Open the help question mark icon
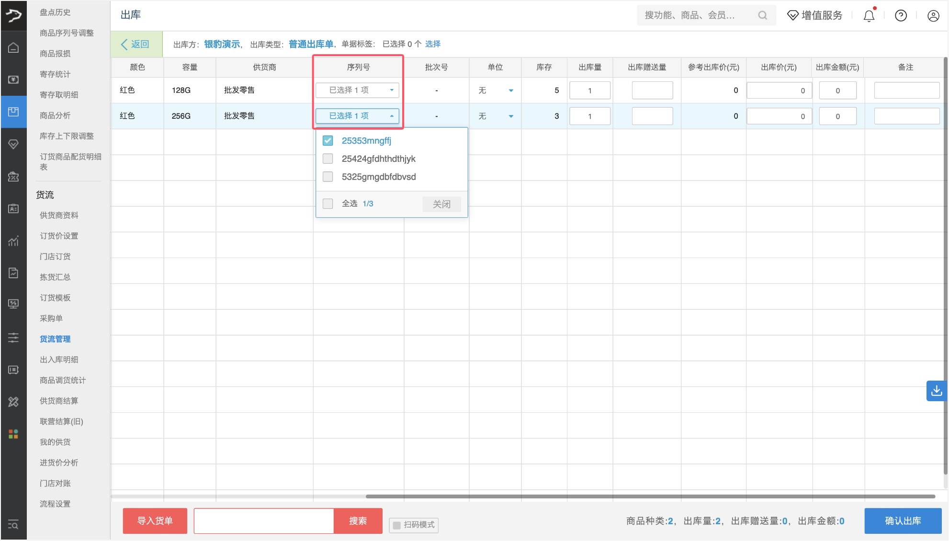949x541 pixels. [901, 16]
